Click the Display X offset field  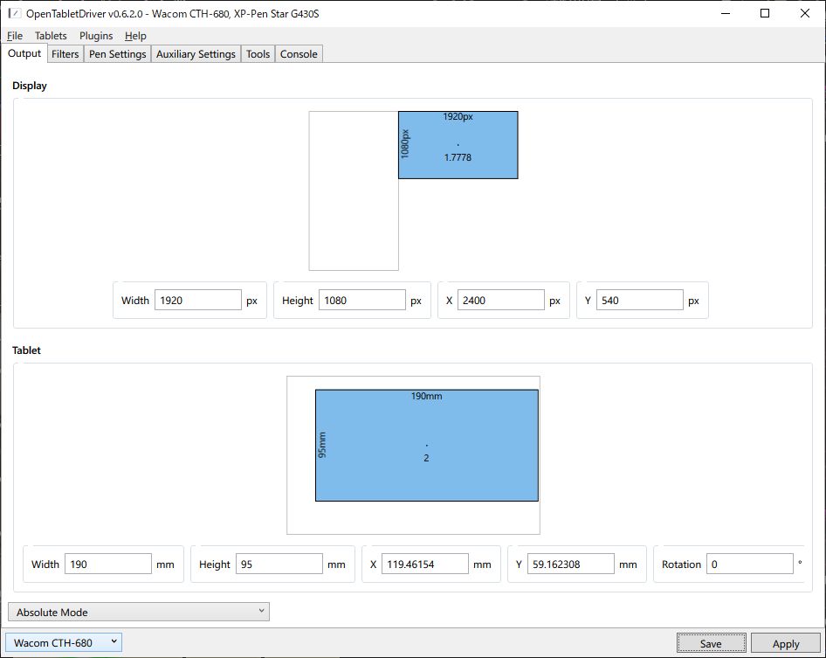(x=501, y=300)
